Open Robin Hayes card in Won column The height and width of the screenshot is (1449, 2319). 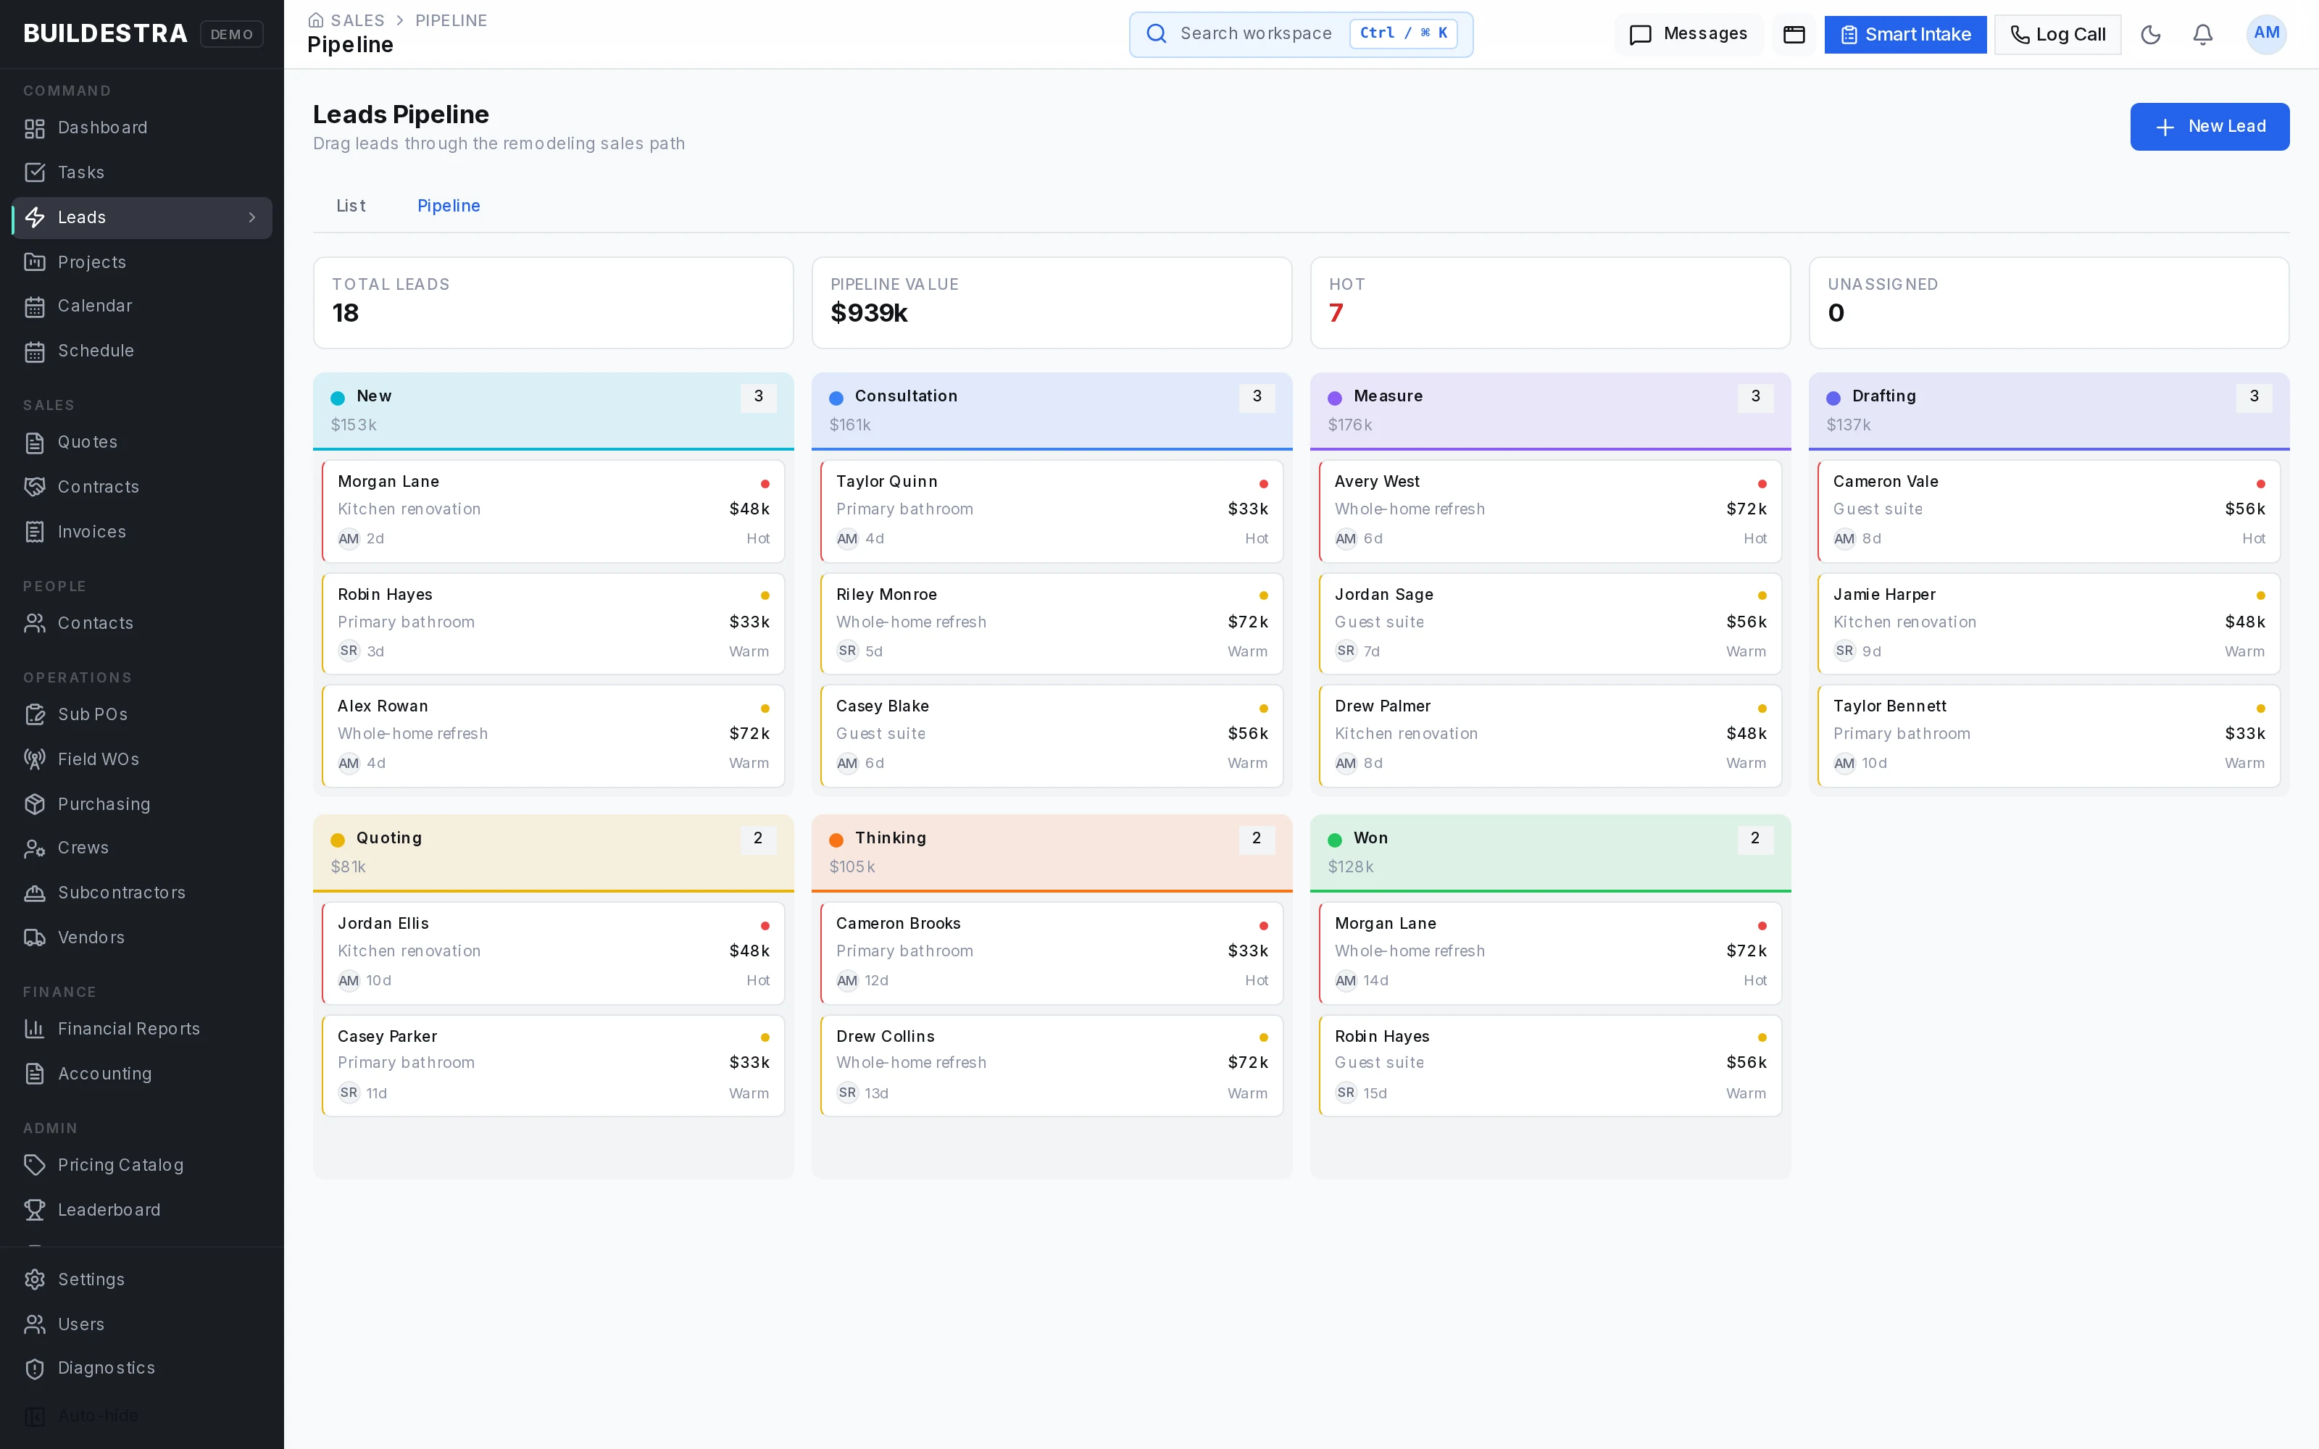point(1549,1065)
